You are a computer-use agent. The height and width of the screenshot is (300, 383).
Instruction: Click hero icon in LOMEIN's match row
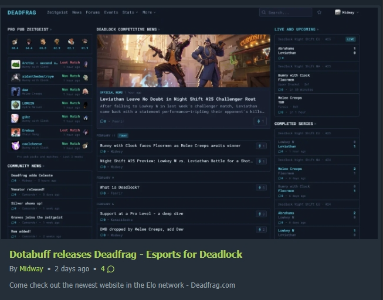[x=86, y=105]
